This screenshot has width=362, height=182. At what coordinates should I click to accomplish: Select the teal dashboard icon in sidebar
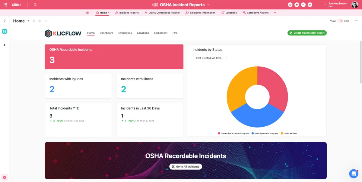tap(5, 31)
